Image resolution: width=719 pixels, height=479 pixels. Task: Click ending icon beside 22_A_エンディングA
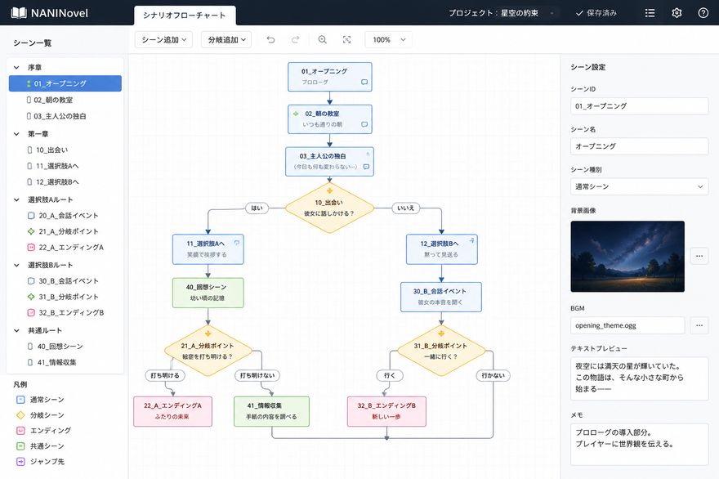click(31, 248)
